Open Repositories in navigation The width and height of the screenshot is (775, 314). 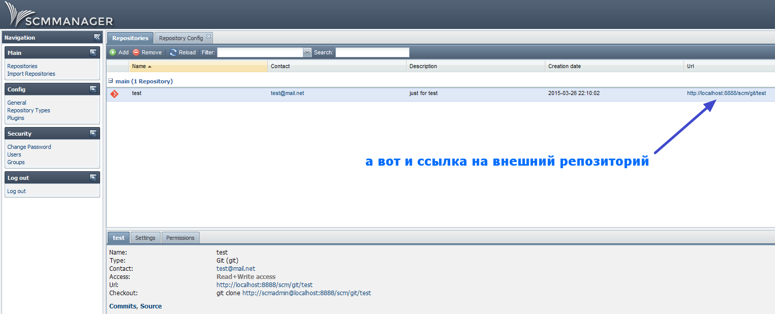point(22,66)
